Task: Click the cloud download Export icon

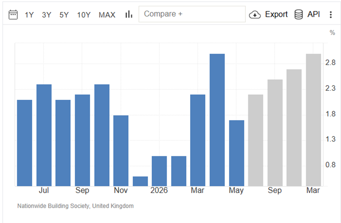Action: 255,14
